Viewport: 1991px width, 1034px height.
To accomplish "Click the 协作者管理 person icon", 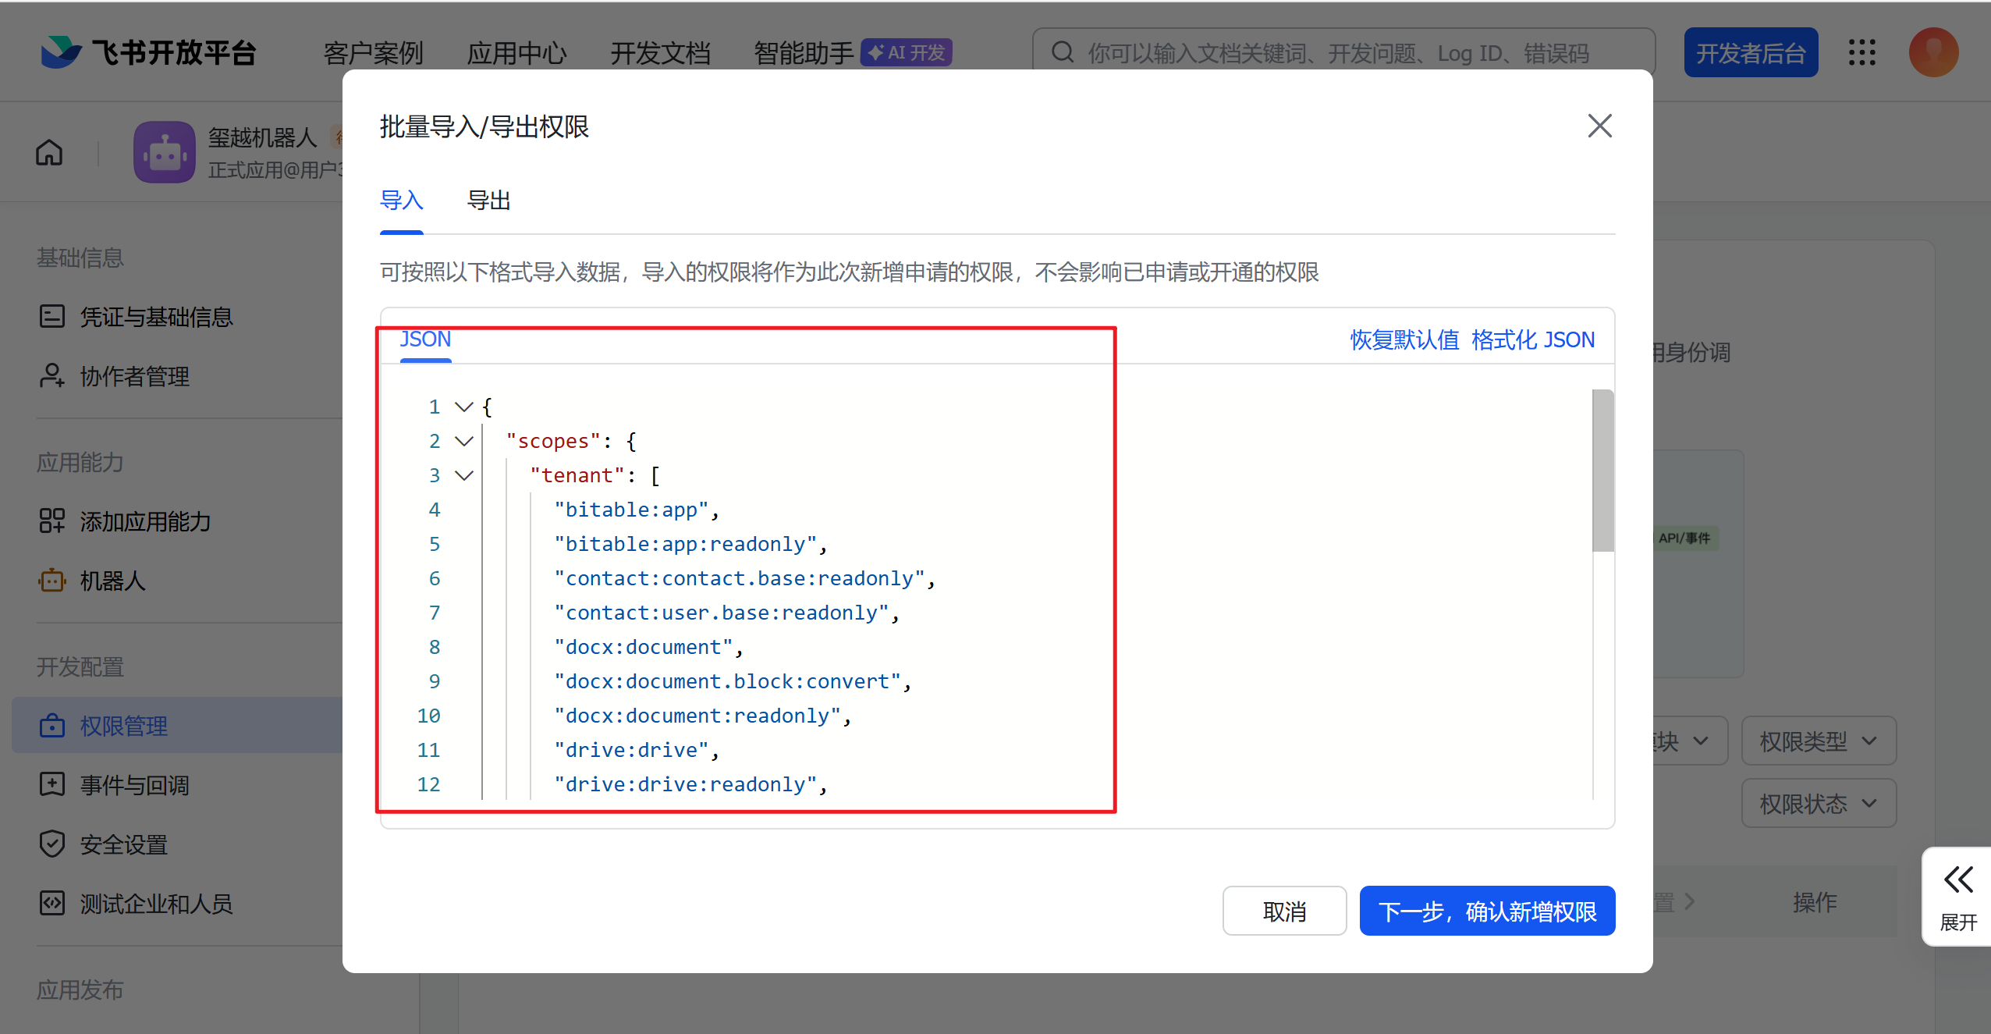I will click(52, 375).
